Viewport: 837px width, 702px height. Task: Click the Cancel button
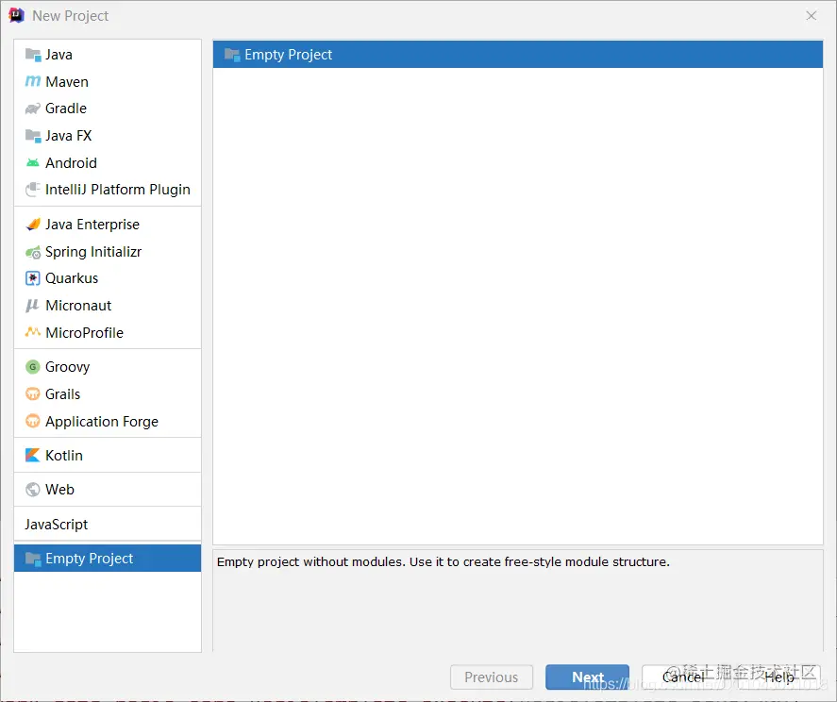coord(683,677)
